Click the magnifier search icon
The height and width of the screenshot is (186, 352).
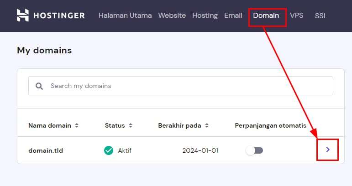click(x=39, y=86)
